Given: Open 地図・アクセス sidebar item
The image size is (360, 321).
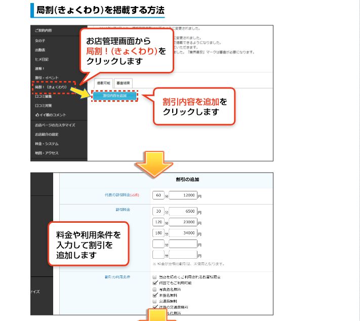Looking at the screenshot, I should [47, 153].
